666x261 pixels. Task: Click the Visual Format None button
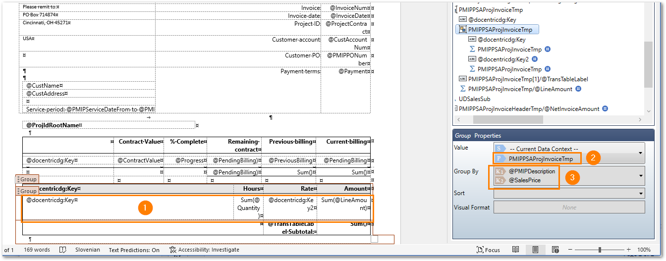(569, 208)
